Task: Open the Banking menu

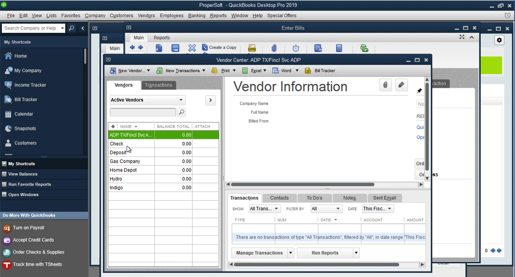Action: 197,16
